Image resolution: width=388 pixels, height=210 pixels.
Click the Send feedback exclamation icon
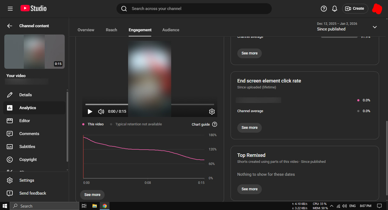(x=10, y=193)
